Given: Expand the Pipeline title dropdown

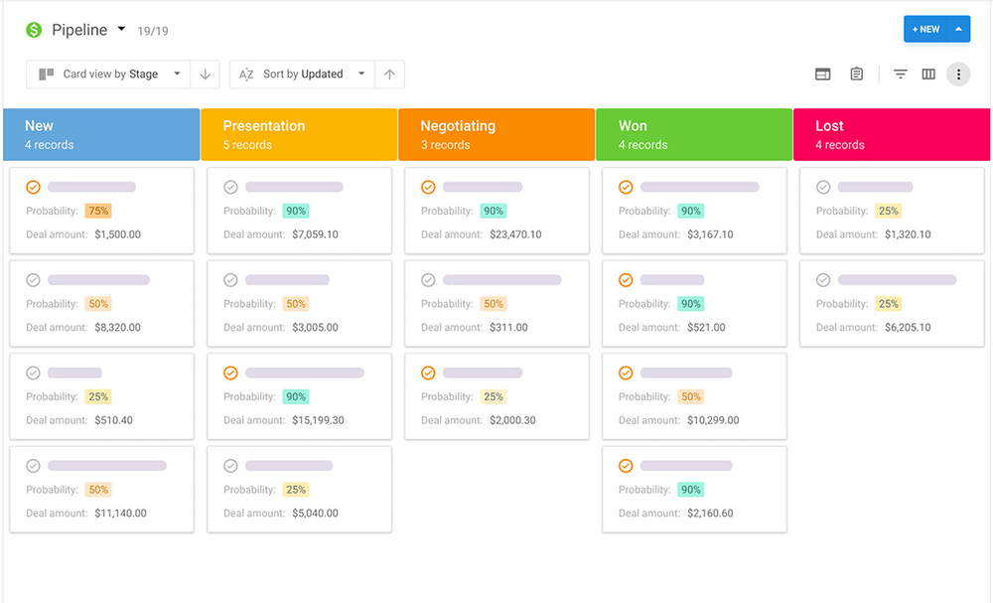Looking at the screenshot, I should pos(122,30).
